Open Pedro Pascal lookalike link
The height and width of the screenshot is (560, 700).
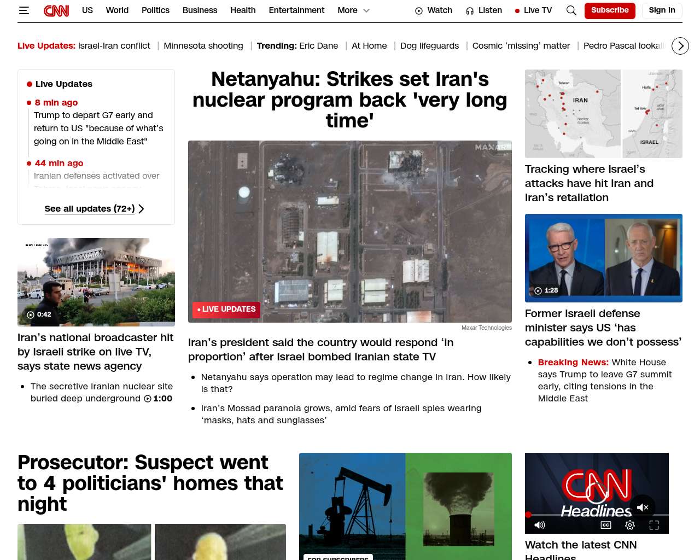pos(625,46)
